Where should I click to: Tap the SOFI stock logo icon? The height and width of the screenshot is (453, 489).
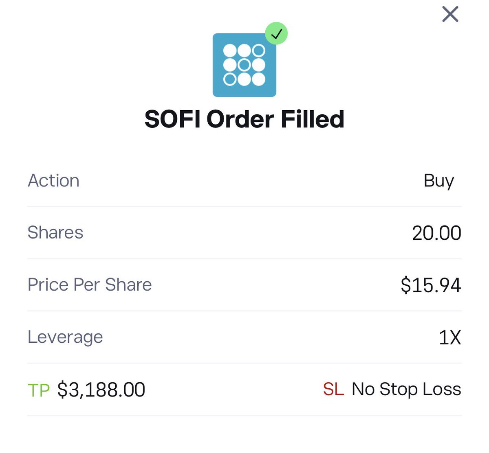244,65
